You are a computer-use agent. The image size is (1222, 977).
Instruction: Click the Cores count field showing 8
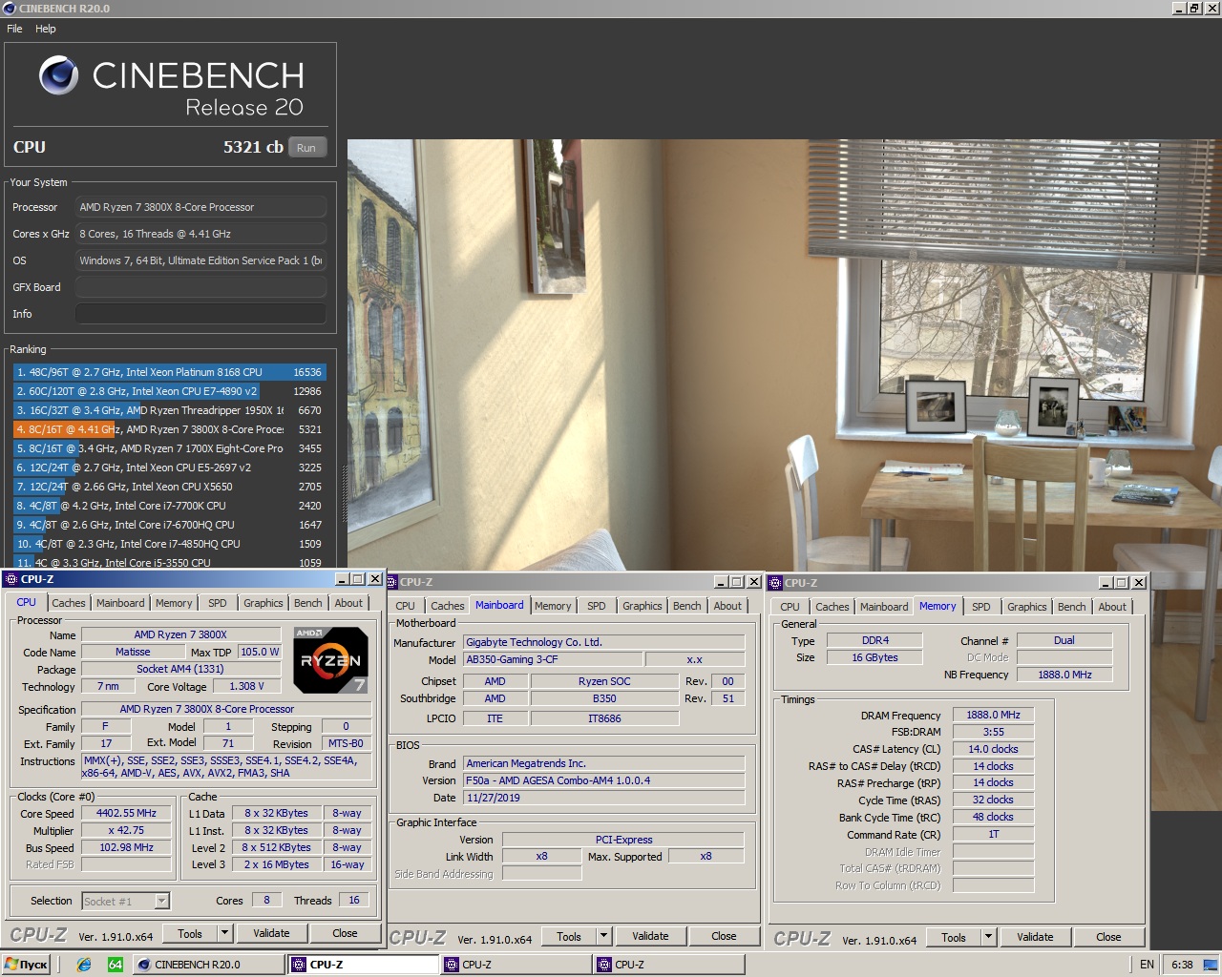pos(266,900)
